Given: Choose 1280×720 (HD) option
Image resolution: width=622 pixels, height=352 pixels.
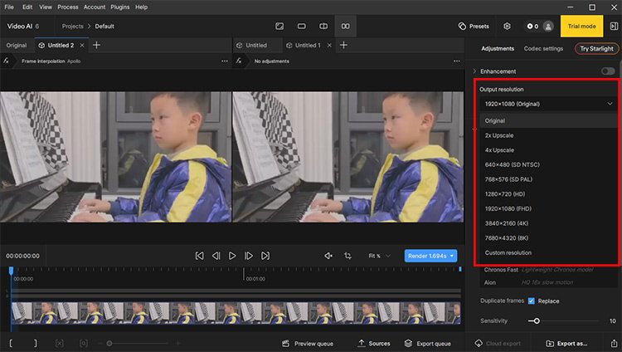Looking at the screenshot, I should pos(548,194).
